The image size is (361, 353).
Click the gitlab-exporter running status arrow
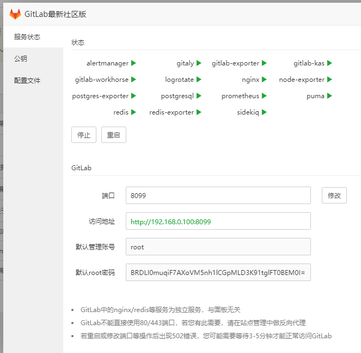click(x=264, y=63)
